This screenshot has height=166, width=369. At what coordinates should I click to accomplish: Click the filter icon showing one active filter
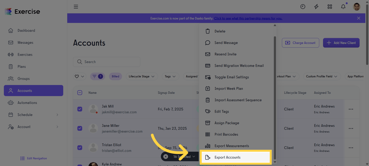click(97, 76)
